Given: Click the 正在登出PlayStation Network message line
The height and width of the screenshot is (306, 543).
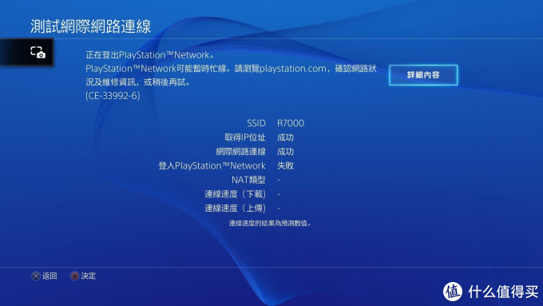Looking at the screenshot, I should (x=149, y=55).
